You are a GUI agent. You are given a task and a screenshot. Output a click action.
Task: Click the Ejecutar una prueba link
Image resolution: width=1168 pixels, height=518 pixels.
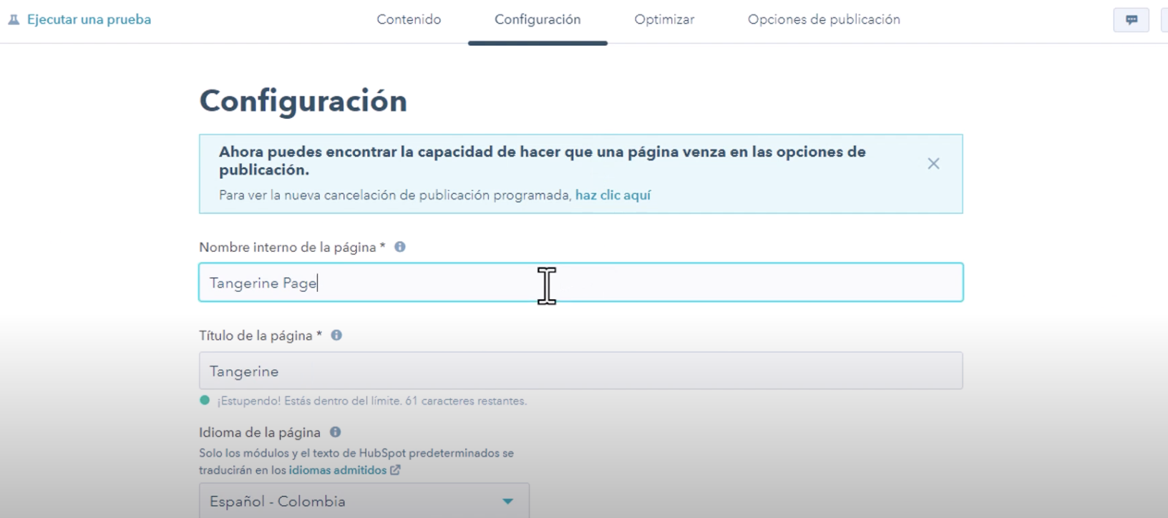(x=89, y=19)
